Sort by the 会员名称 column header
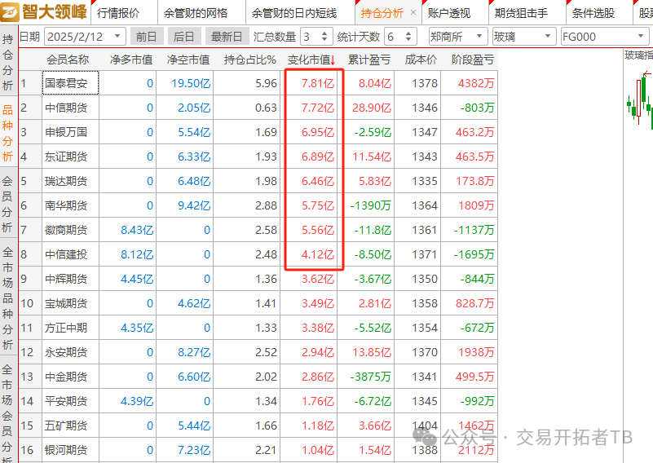The width and height of the screenshot is (653, 463). [68, 60]
